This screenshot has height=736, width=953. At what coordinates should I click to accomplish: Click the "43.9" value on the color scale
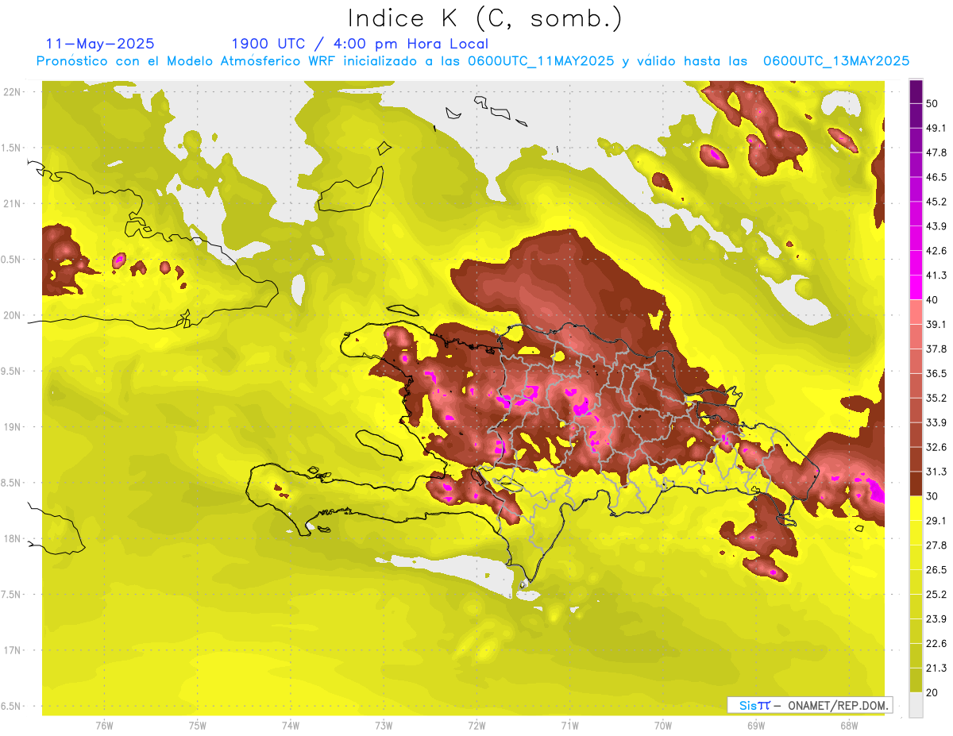pyautogui.click(x=936, y=226)
